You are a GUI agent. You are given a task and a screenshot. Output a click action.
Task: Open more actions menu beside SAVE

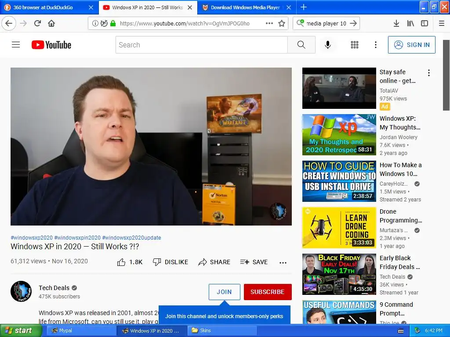point(283,262)
